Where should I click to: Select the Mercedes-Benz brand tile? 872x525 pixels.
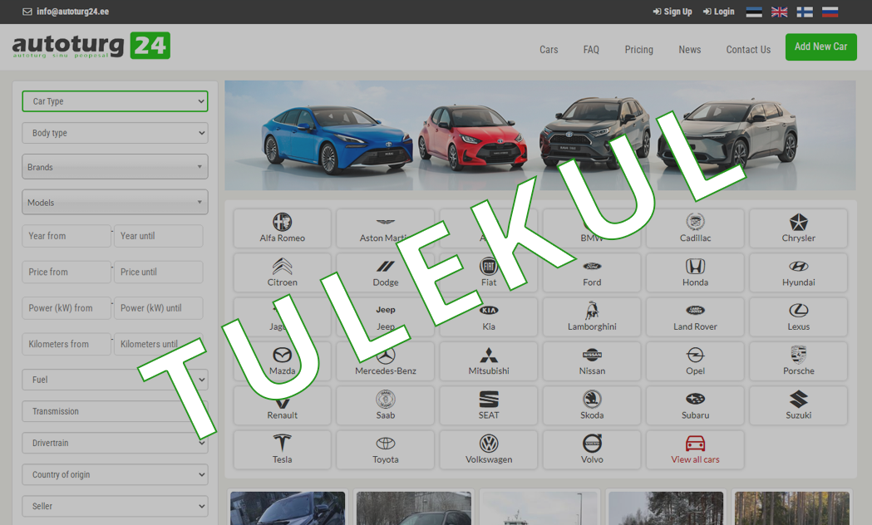click(386, 361)
